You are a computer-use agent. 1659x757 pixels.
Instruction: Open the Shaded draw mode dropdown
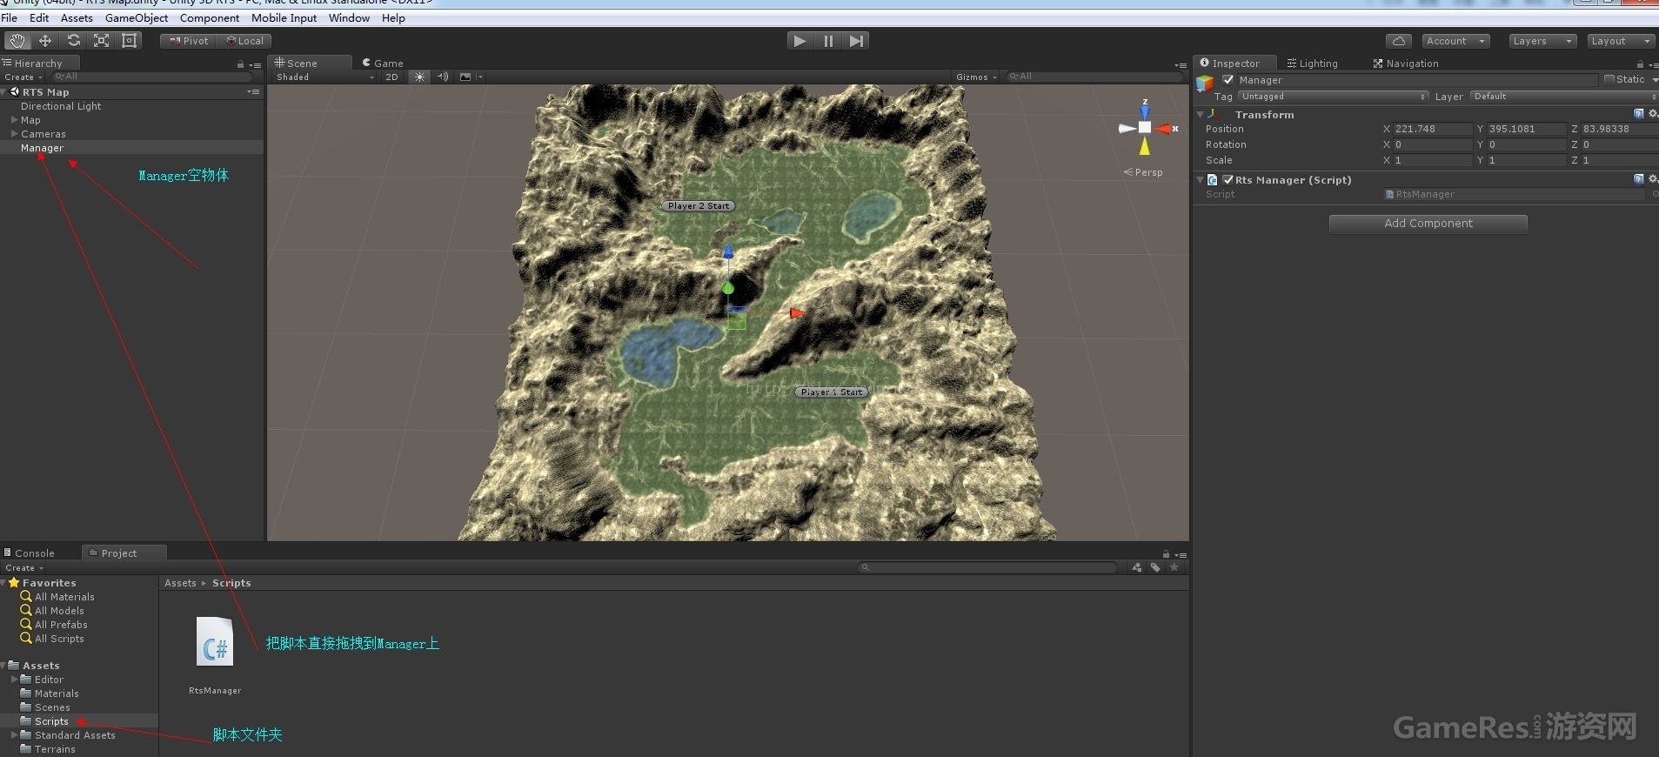point(324,77)
